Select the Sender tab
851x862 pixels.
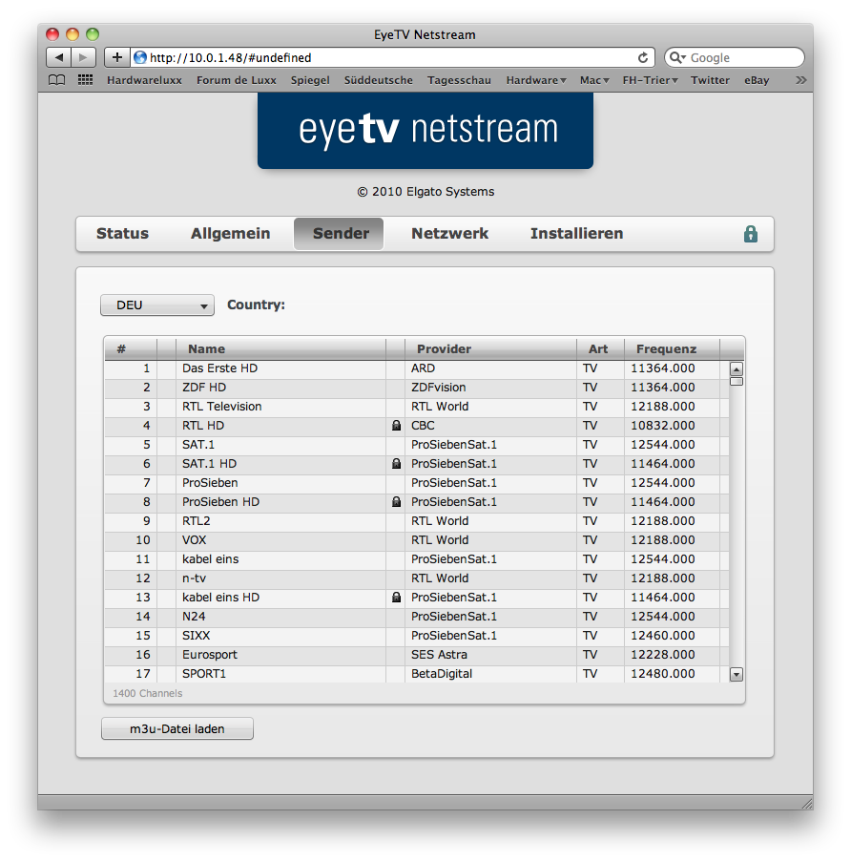pyautogui.click(x=340, y=234)
